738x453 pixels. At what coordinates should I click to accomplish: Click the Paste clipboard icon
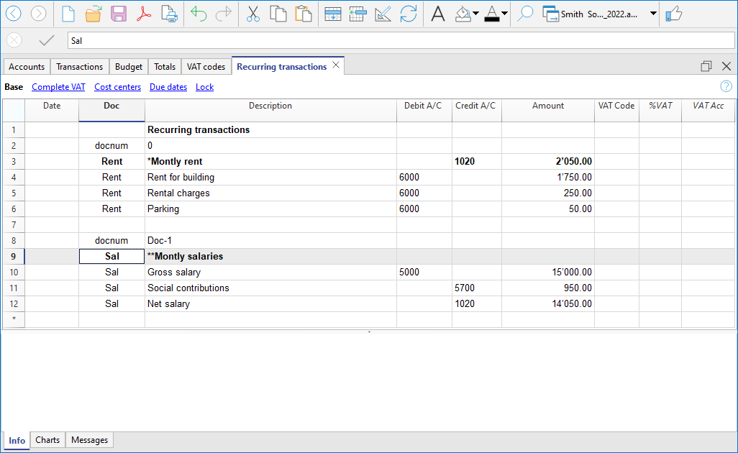click(304, 14)
